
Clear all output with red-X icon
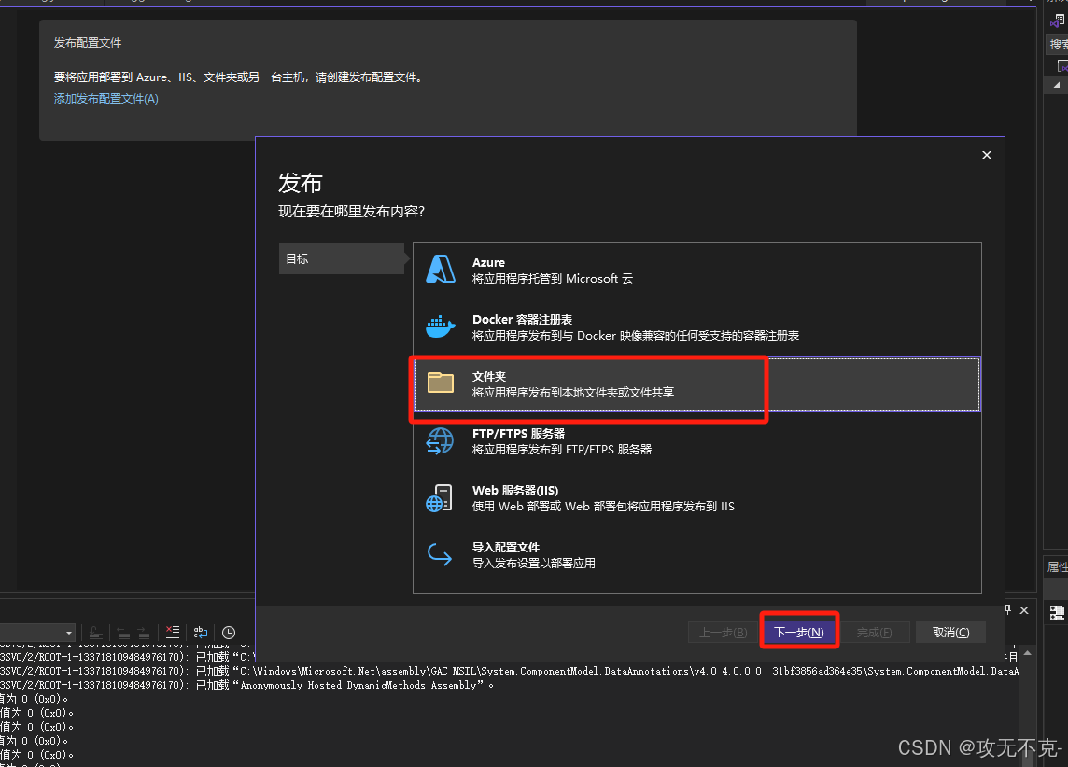[173, 633]
